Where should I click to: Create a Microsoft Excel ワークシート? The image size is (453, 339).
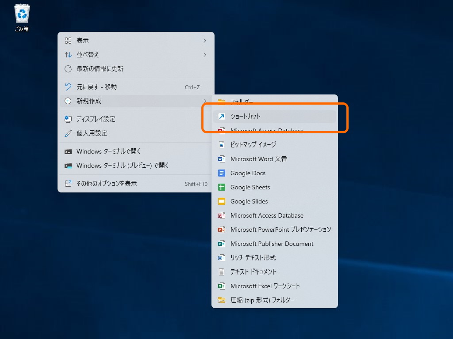click(x=269, y=286)
